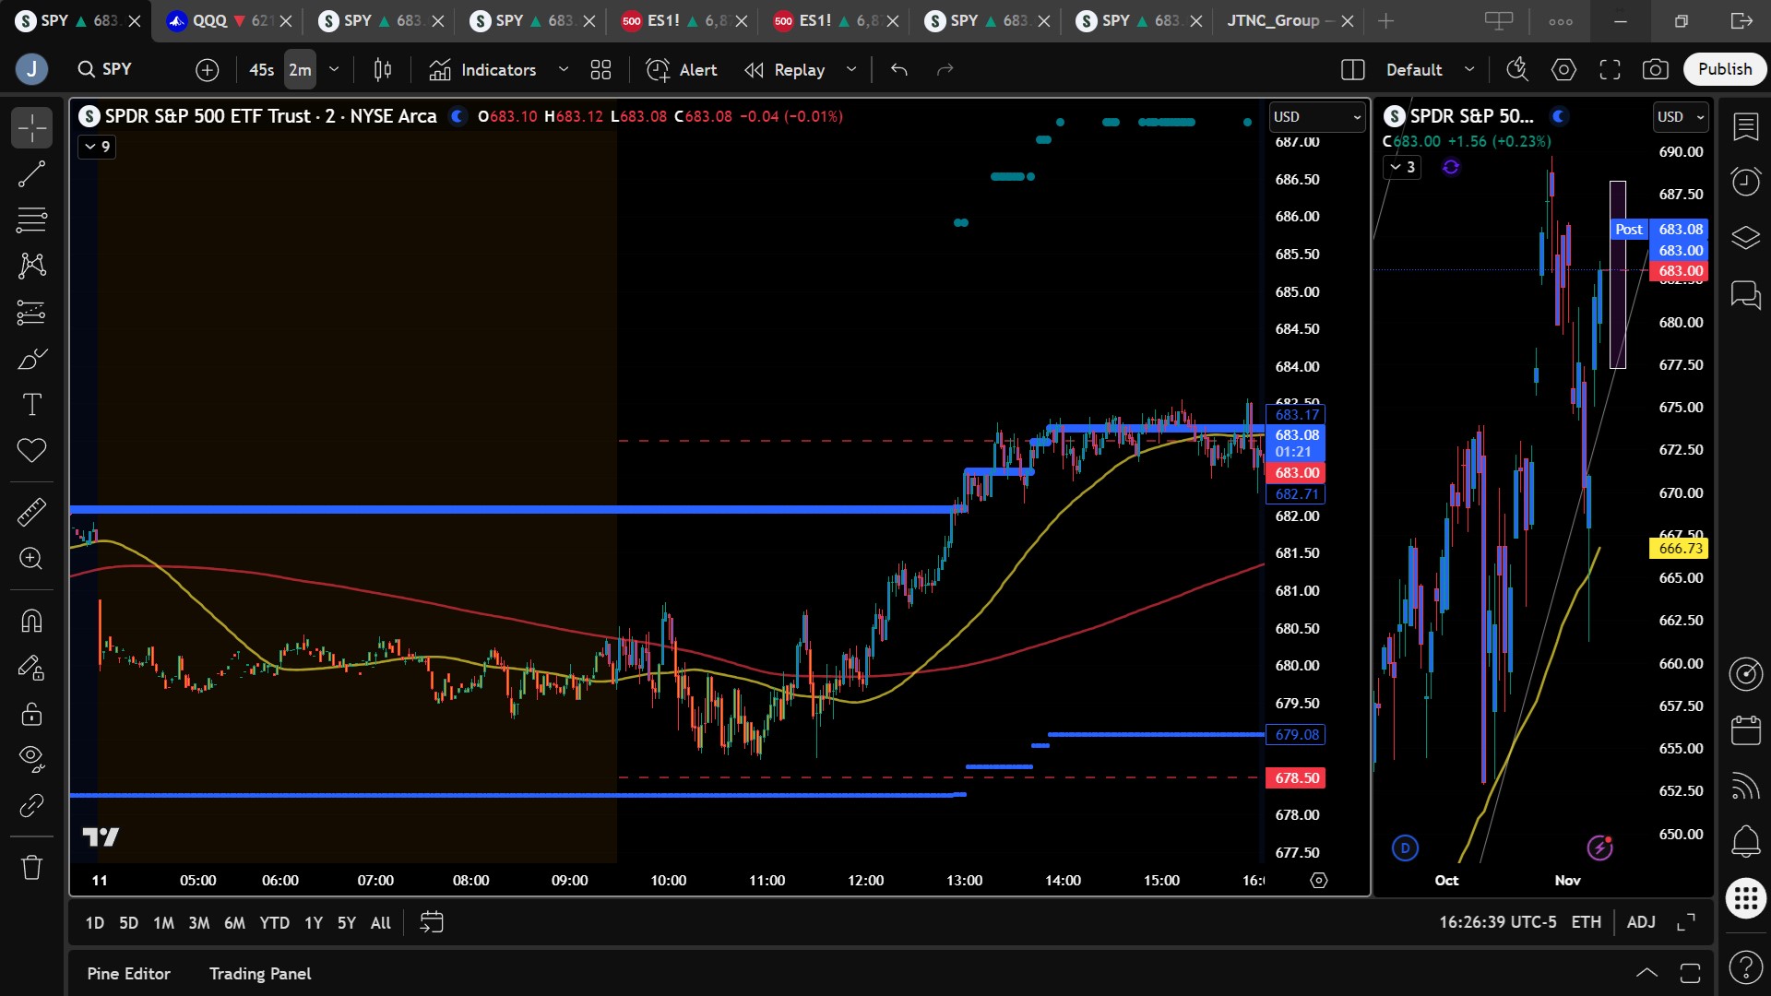Open the measure ruler tool
The height and width of the screenshot is (996, 1771).
coord(31,512)
